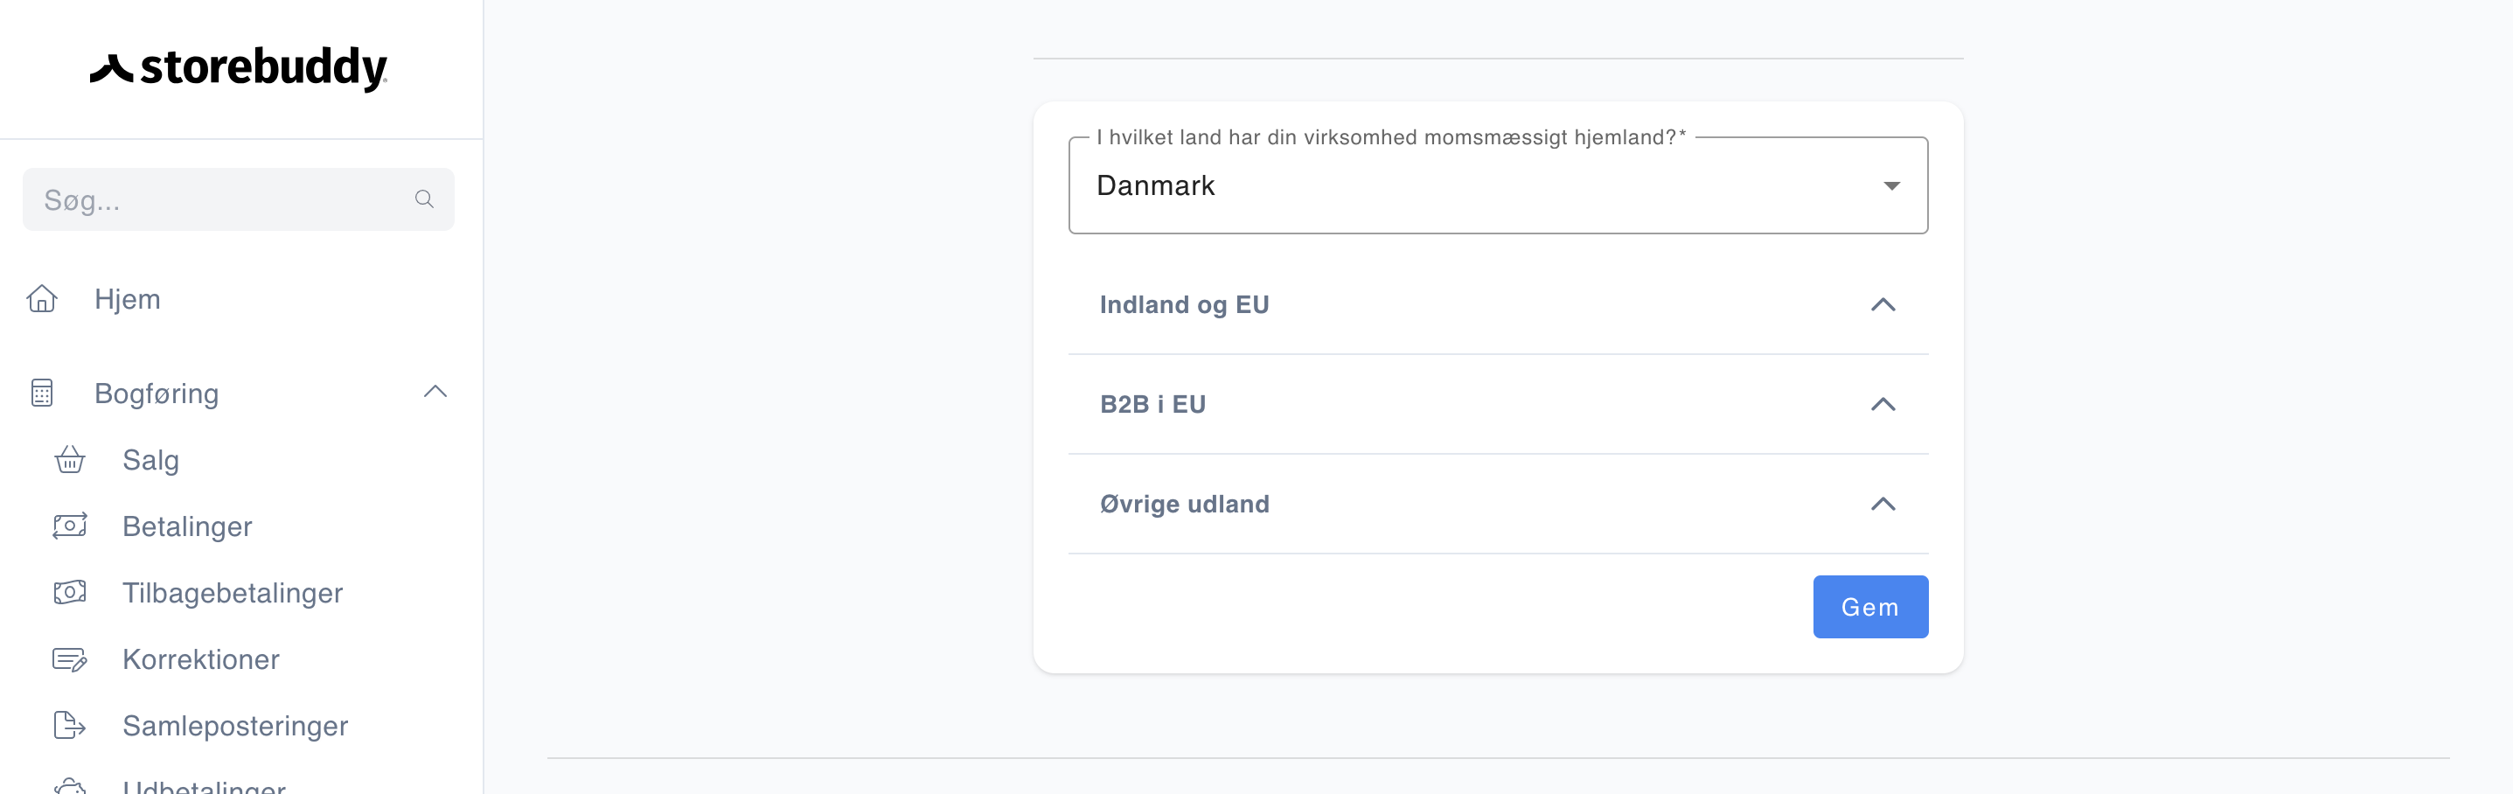Click the Tilbagebetalinger refund icon
The image size is (2513, 794).
click(69, 592)
